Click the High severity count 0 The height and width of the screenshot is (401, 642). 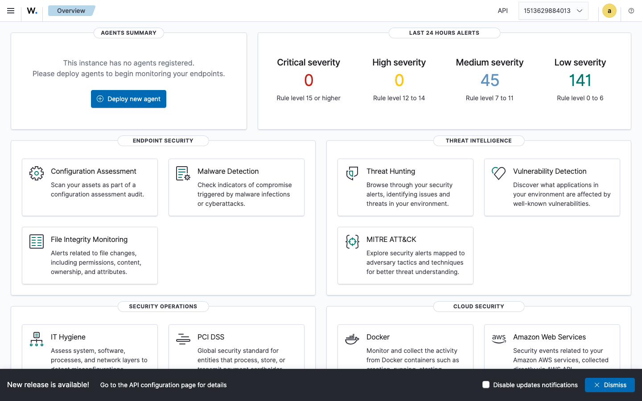[x=399, y=80]
